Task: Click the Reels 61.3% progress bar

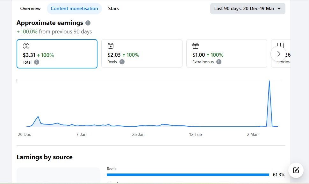Action: tap(188, 175)
